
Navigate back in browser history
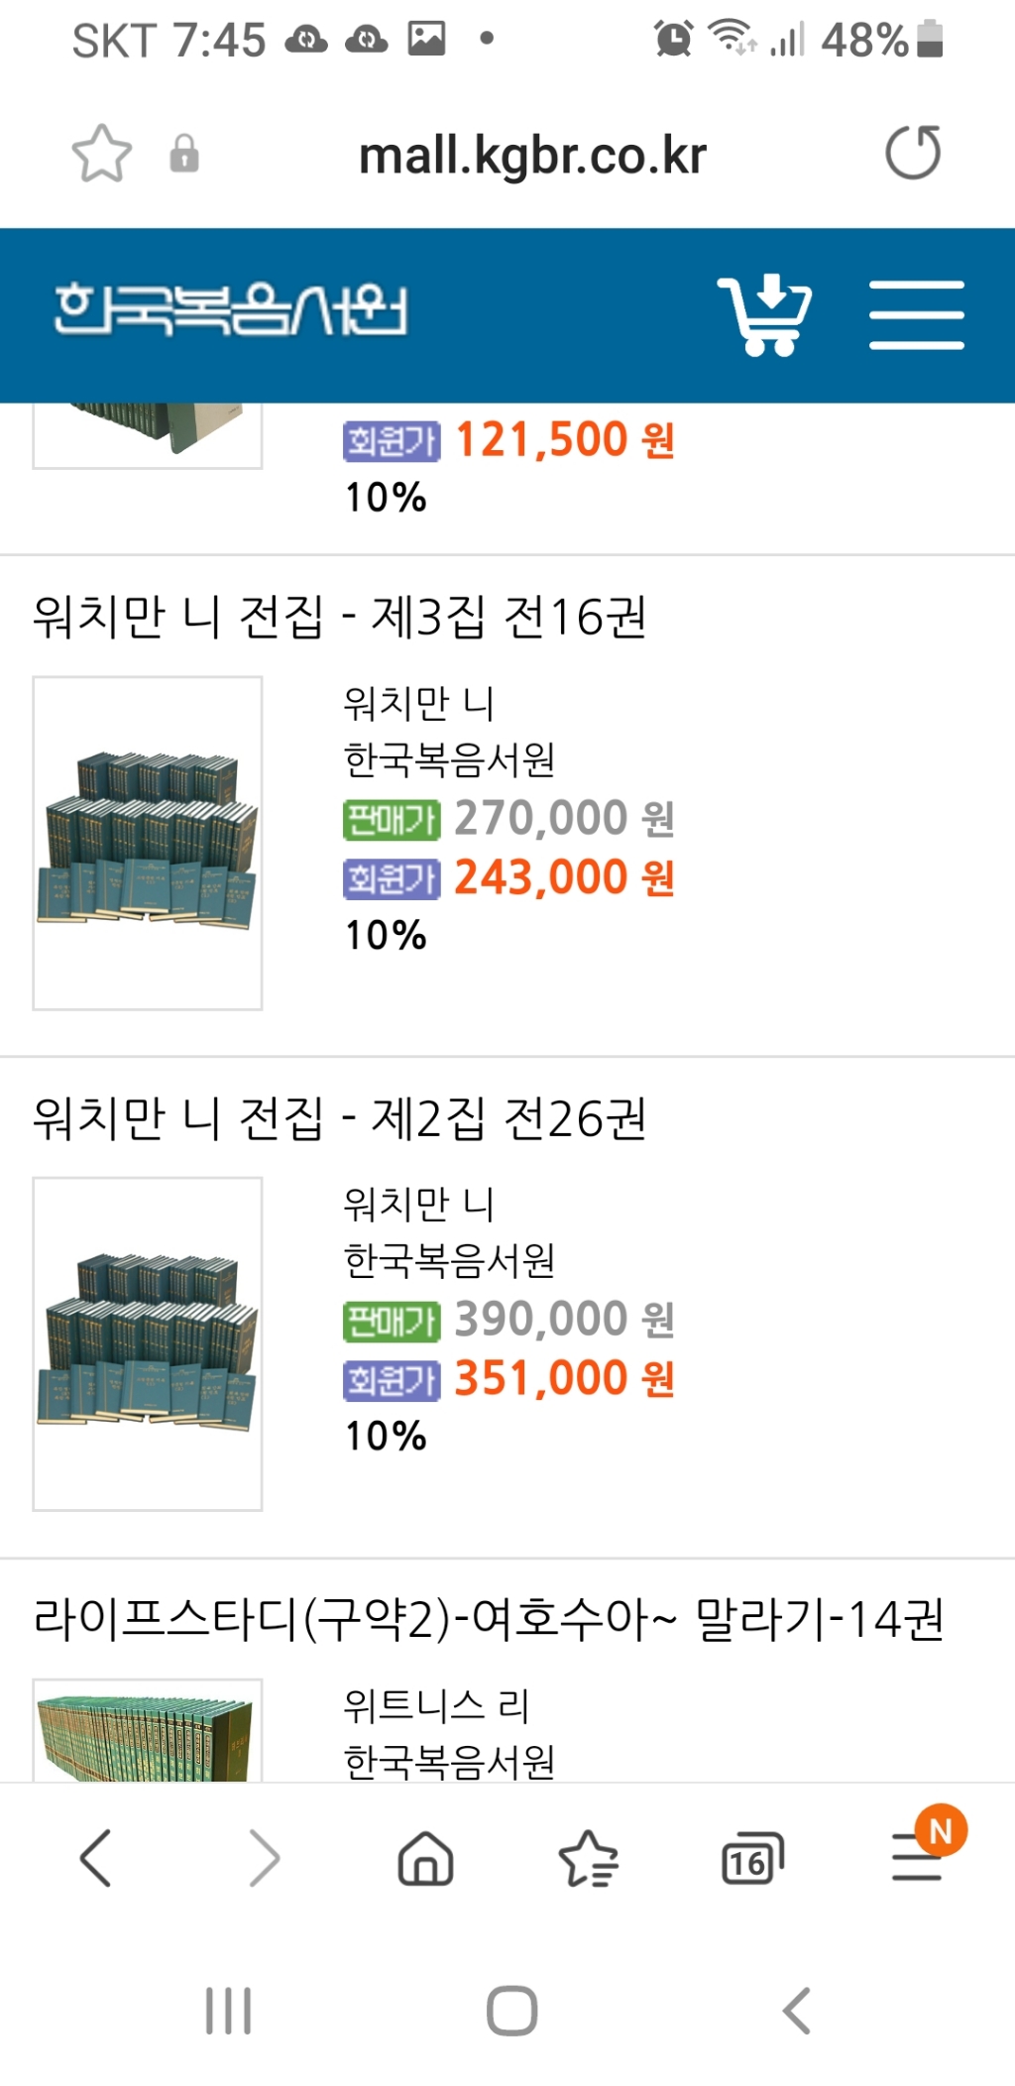point(96,1860)
